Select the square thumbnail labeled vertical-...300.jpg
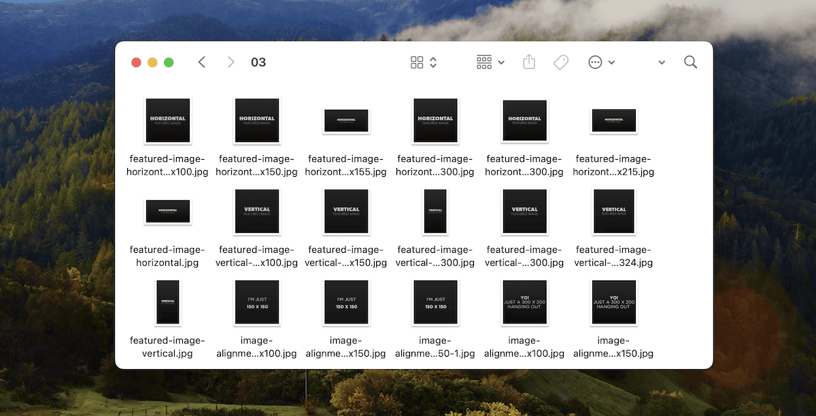The height and width of the screenshot is (416, 816). click(524, 211)
